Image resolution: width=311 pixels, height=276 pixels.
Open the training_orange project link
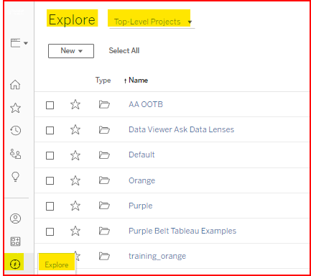tap(157, 256)
